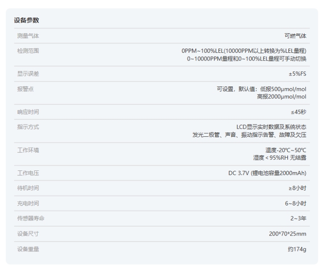This screenshot has width=324, height=274.
Task: Click the 6~8小时 charging time value
Action: pos(295,203)
